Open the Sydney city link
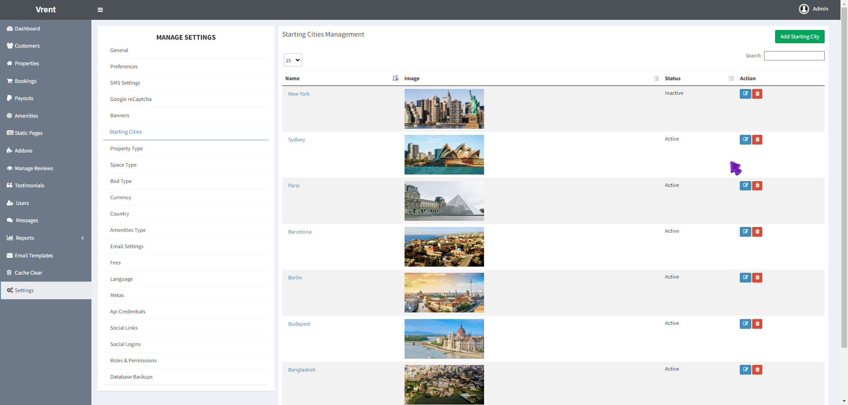 point(296,140)
